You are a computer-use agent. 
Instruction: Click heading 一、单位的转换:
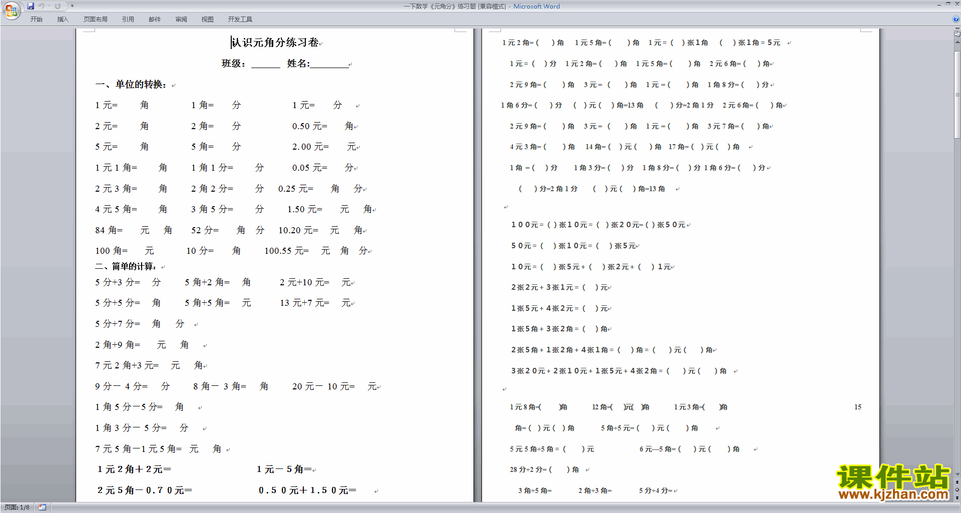(131, 85)
